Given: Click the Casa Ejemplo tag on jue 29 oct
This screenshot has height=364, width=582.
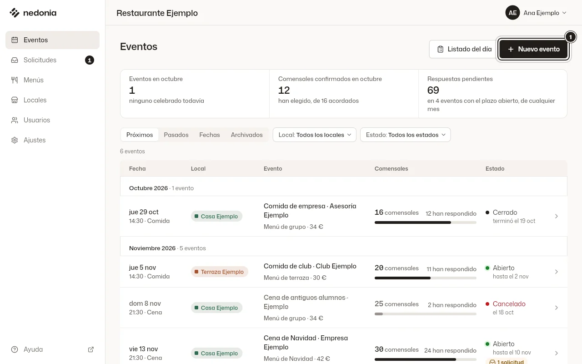Looking at the screenshot, I should click(x=216, y=216).
